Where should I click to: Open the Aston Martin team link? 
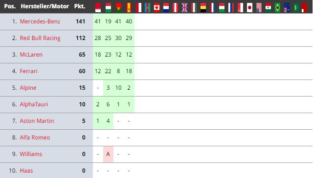37,121
